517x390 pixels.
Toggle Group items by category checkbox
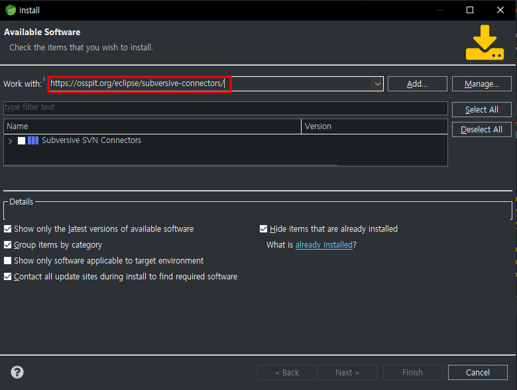7,245
